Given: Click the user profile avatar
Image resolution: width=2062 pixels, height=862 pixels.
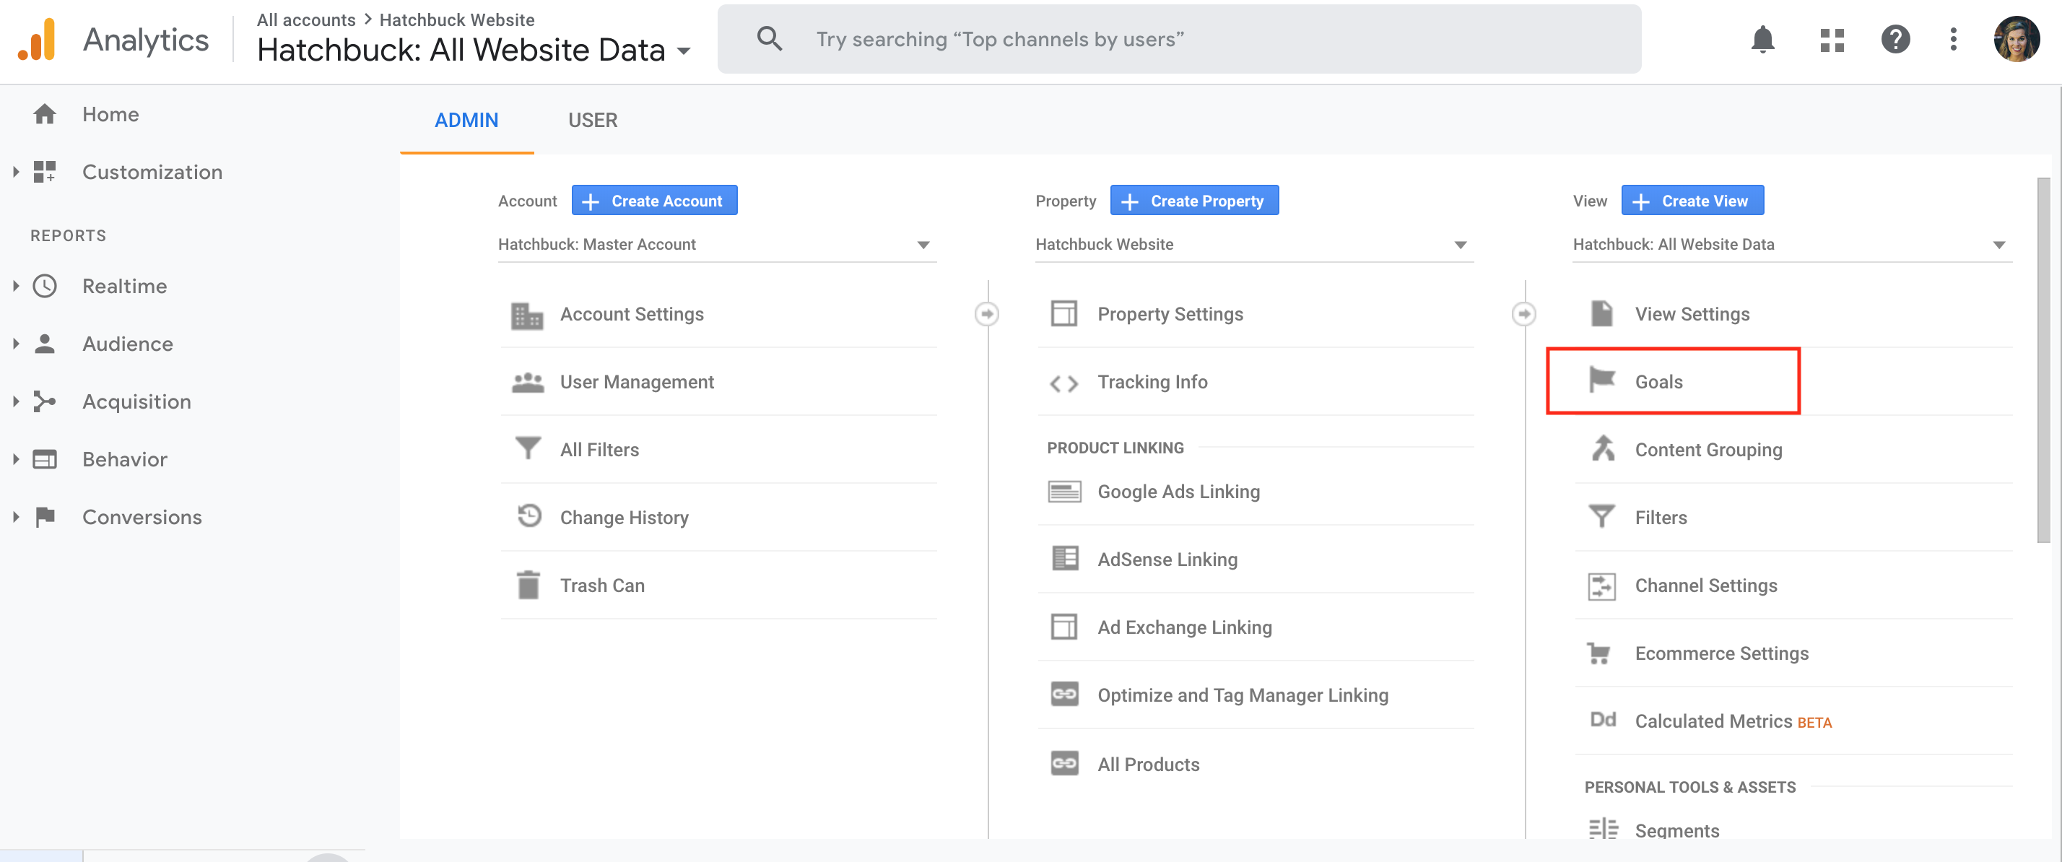Looking at the screenshot, I should [2017, 39].
